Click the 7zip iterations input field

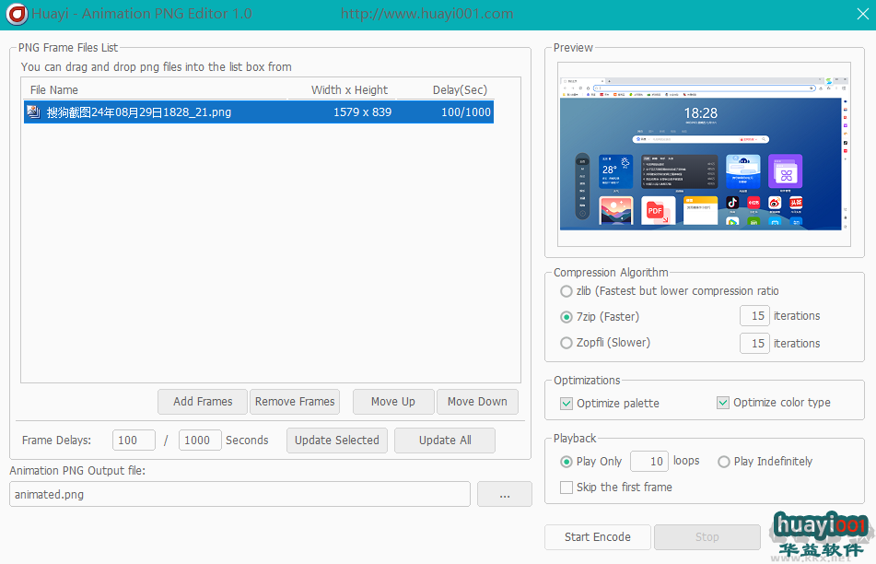click(754, 316)
